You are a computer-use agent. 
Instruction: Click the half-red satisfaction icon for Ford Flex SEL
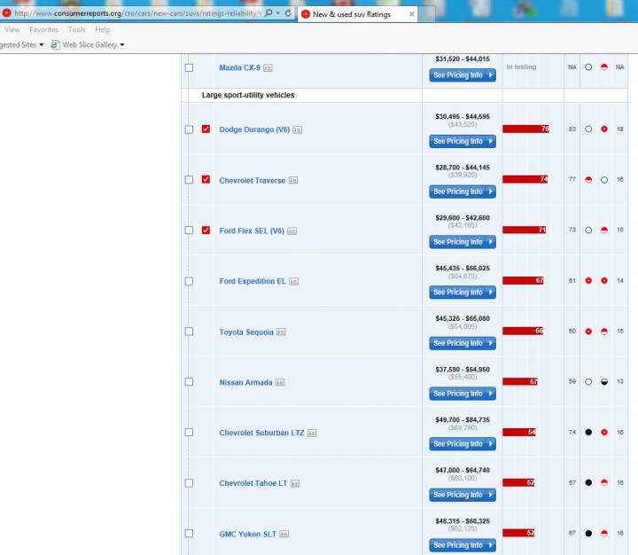[604, 230]
